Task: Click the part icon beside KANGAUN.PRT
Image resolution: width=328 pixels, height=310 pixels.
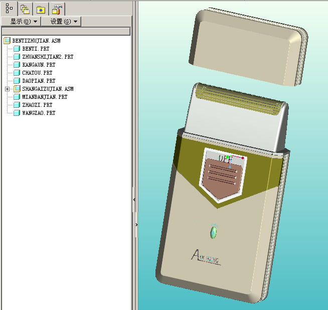Action: coord(17,65)
